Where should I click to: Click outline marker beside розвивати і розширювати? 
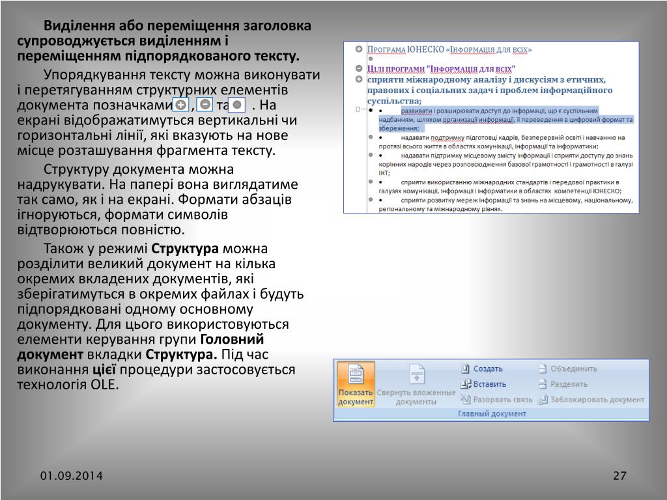click(x=371, y=110)
